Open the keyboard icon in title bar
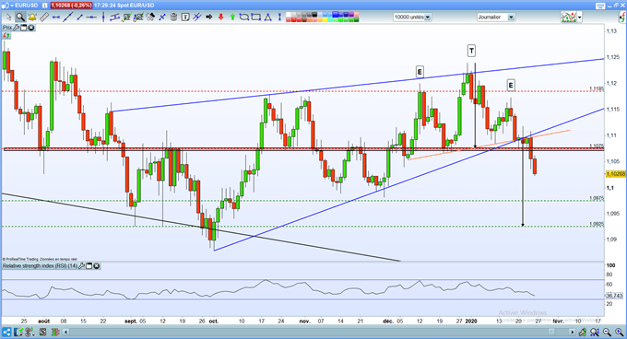The height and width of the screenshot is (339, 627). [x=600, y=6]
